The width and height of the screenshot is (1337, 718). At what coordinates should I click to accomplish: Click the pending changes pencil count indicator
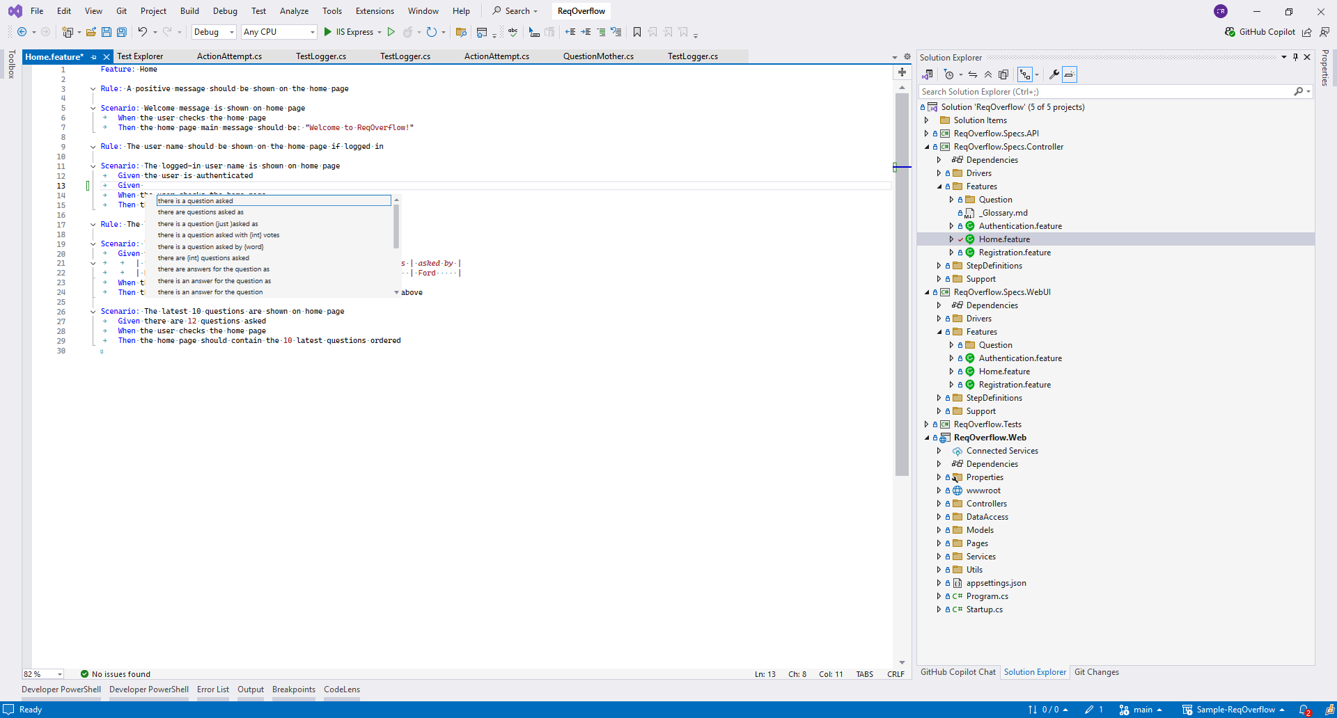[x=1094, y=710]
